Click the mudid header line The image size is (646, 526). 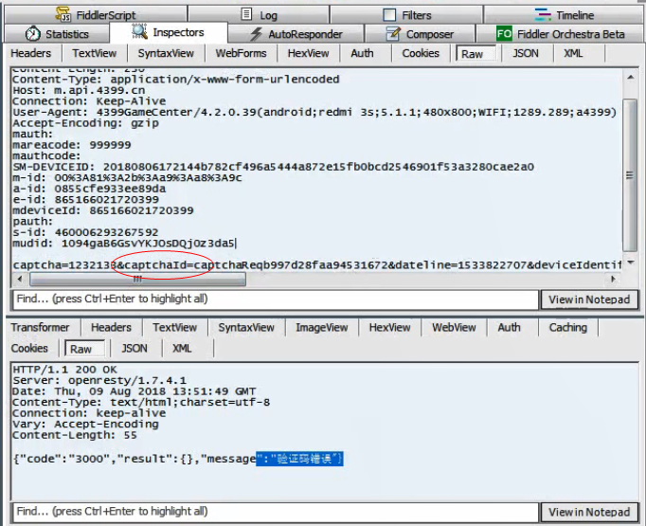123,244
